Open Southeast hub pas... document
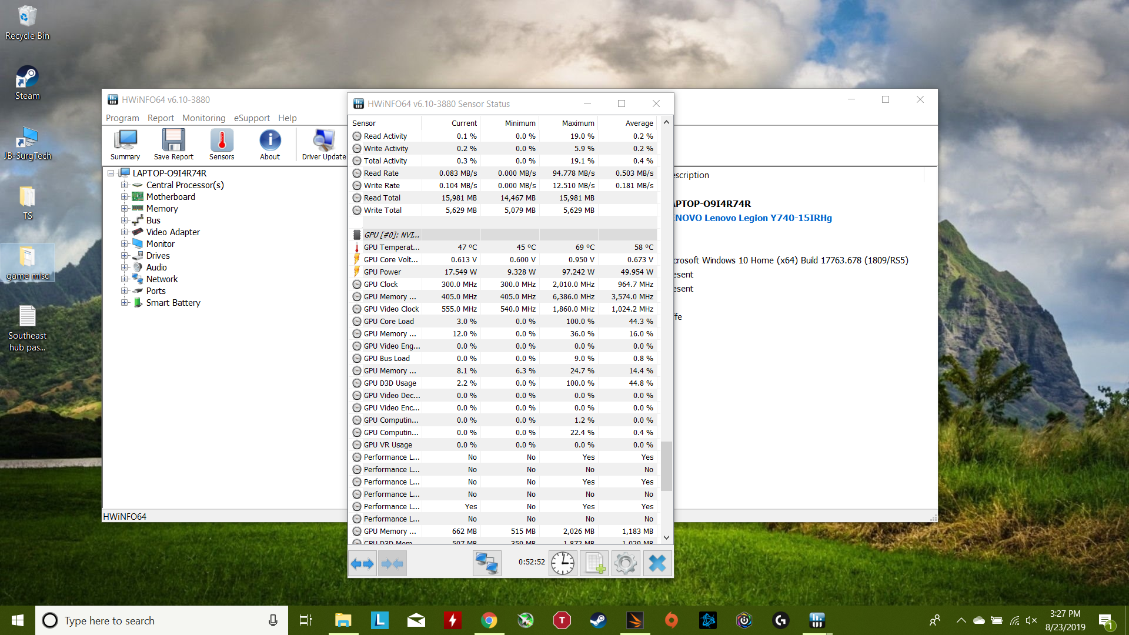 point(27,329)
